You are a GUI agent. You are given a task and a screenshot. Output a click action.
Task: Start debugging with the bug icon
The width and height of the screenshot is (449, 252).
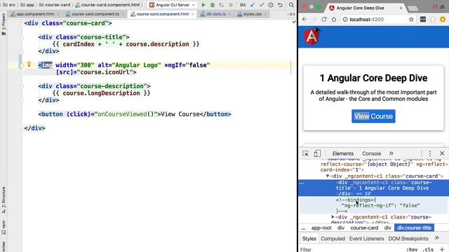tap(213, 5)
